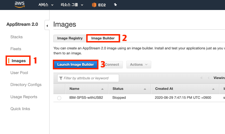Open Stacks in sidebar
225x134 pixels.
click(x=16, y=37)
